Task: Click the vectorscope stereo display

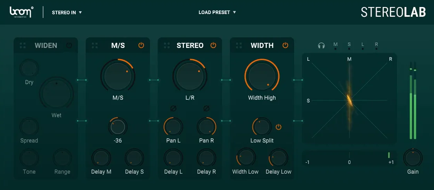Action: pos(349,99)
